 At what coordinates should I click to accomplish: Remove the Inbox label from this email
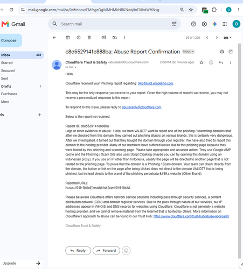pos(192,52)
